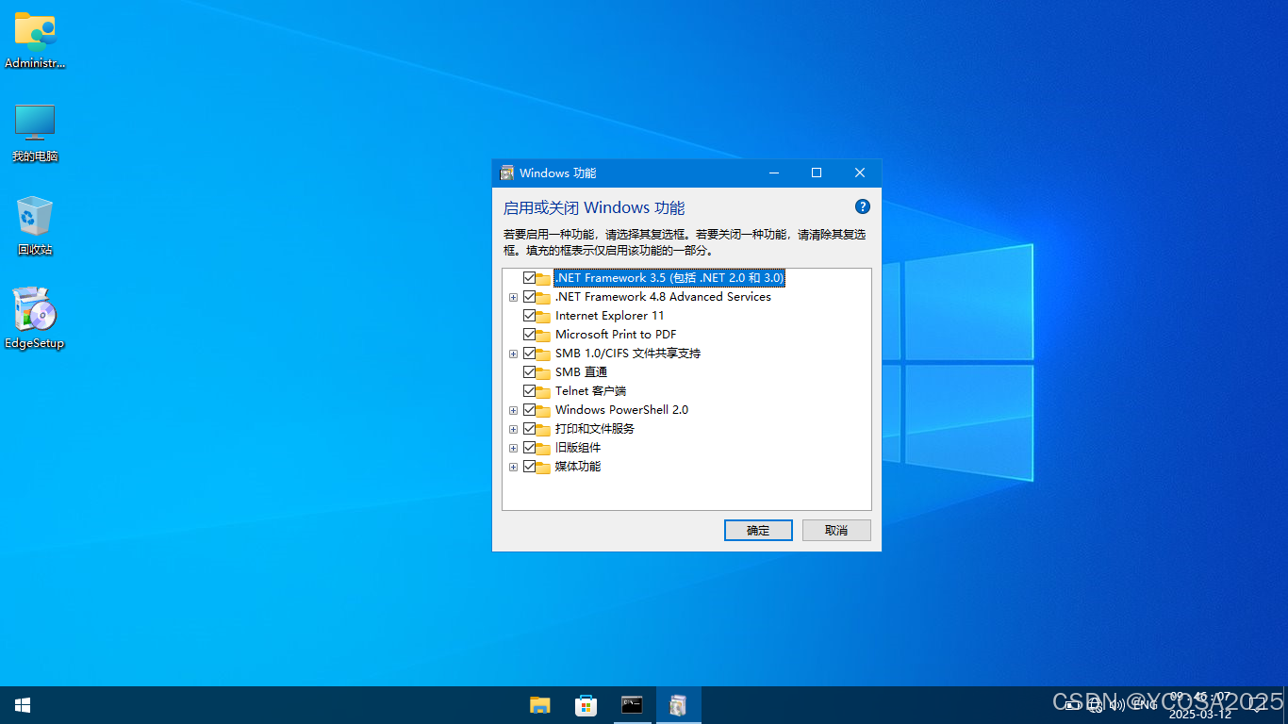
Task: Uncheck Microsoft Print to PDF checkbox
Action: (529, 335)
